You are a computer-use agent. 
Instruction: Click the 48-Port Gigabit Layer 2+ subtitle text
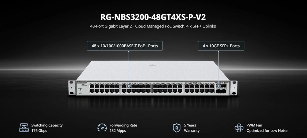point(153,26)
